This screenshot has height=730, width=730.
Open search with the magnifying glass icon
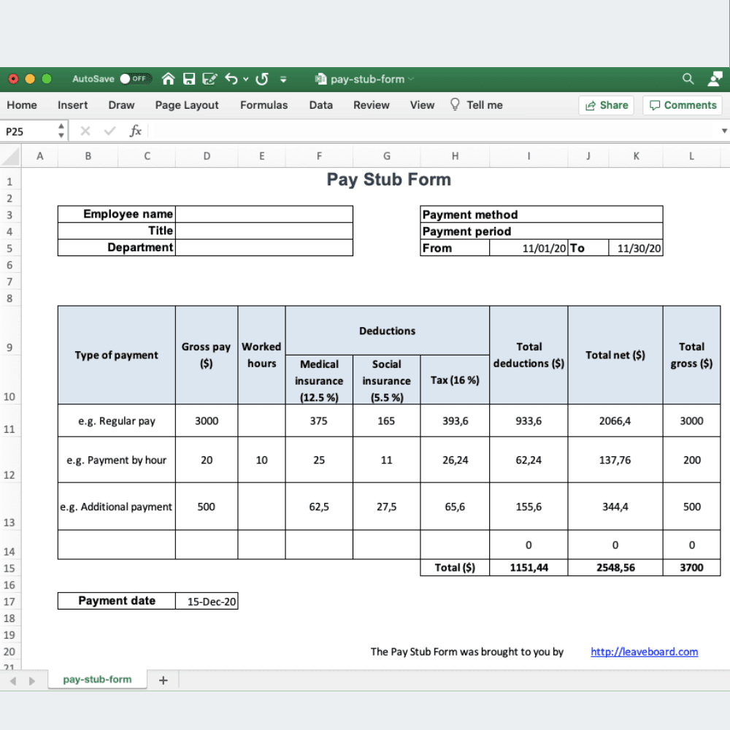tap(688, 79)
